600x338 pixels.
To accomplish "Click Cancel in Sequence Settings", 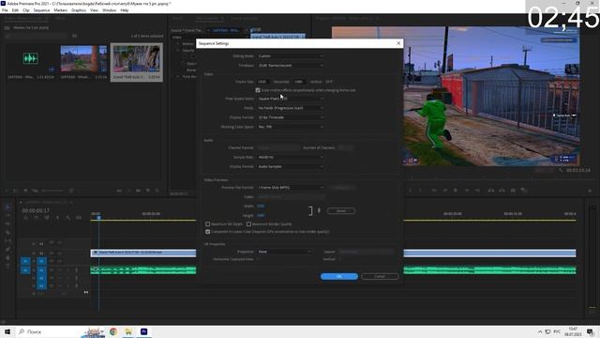I will point(380,276).
